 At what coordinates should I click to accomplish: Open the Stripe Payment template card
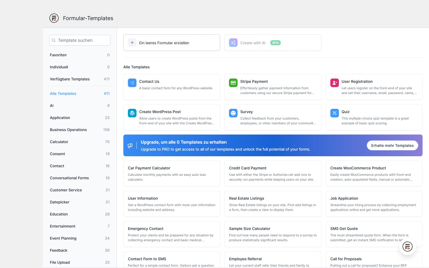[273, 87]
